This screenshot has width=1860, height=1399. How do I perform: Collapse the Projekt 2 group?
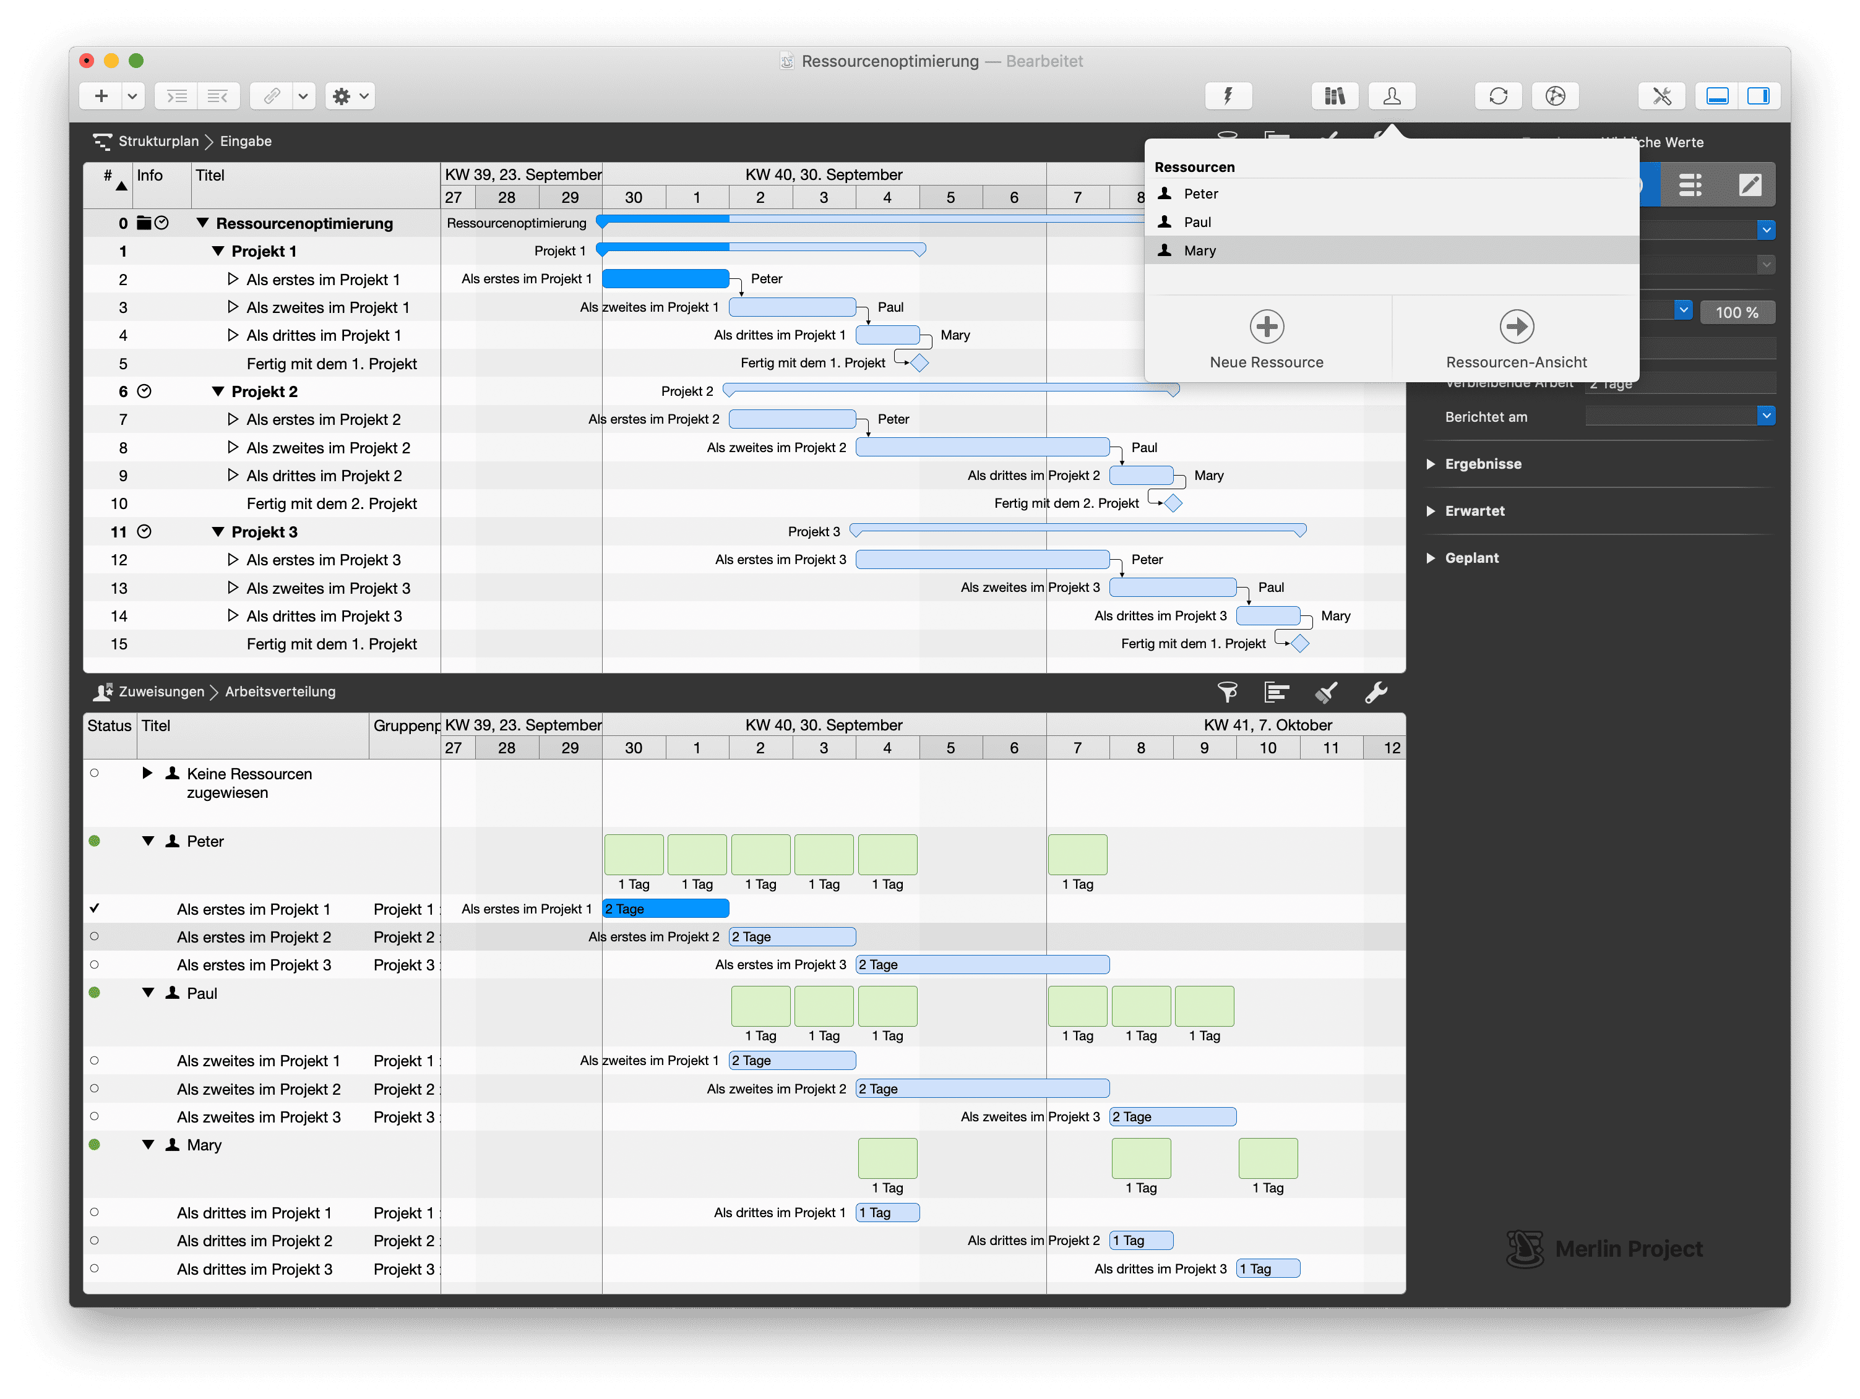(x=218, y=391)
